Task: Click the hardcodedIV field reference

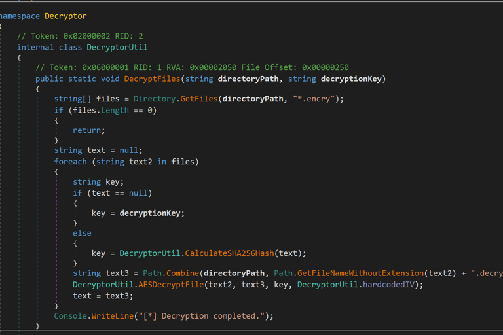Action: coord(388,285)
